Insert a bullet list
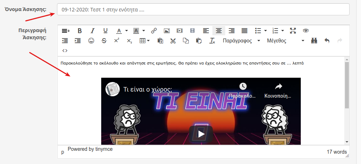This screenshot has height=164, width=361. tap(258, 31)
